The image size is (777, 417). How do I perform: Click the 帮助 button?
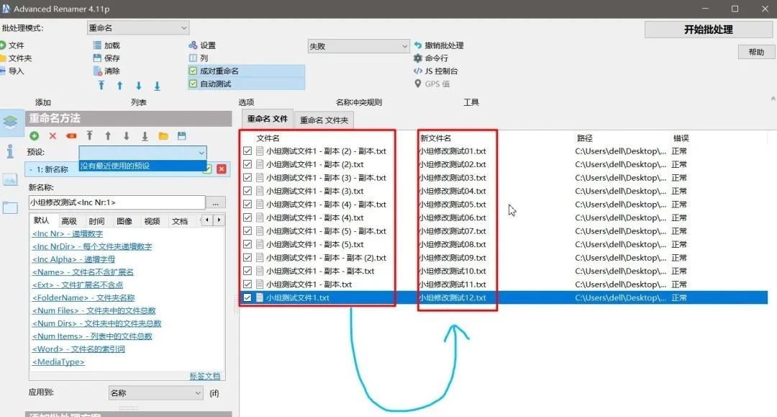[x=756, y=52]
